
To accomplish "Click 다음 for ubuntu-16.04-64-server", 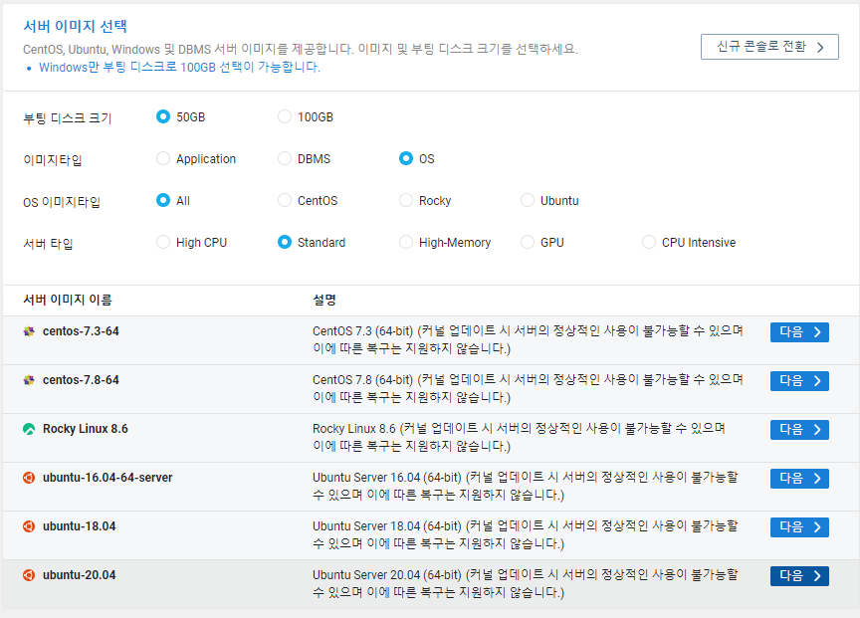I will pos(799,479).
